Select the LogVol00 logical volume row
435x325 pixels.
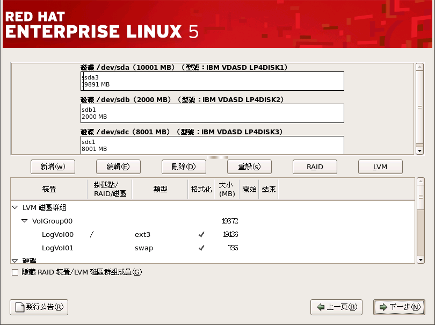213,235
